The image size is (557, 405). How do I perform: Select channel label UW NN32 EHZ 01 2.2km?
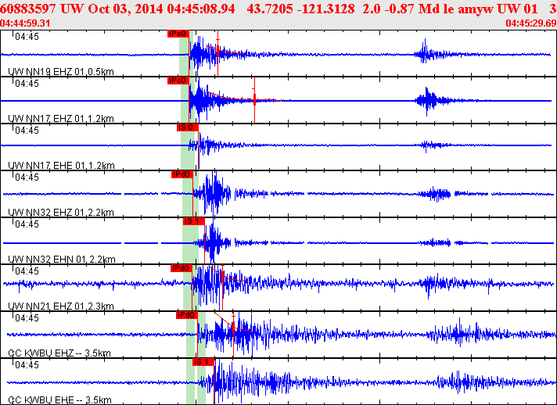pyautogui.click(x=61, y=212)
